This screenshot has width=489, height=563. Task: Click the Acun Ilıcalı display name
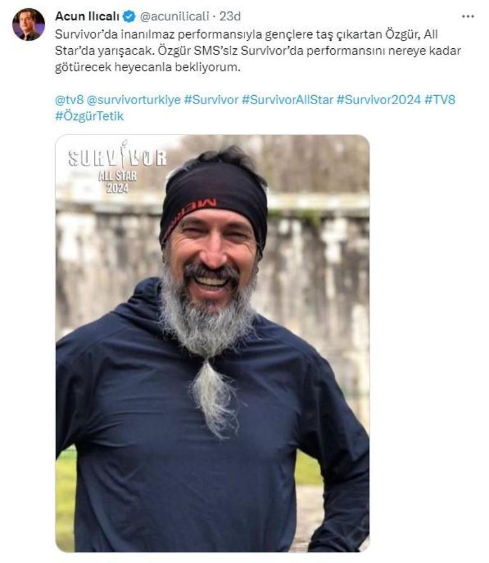point(87,16)
